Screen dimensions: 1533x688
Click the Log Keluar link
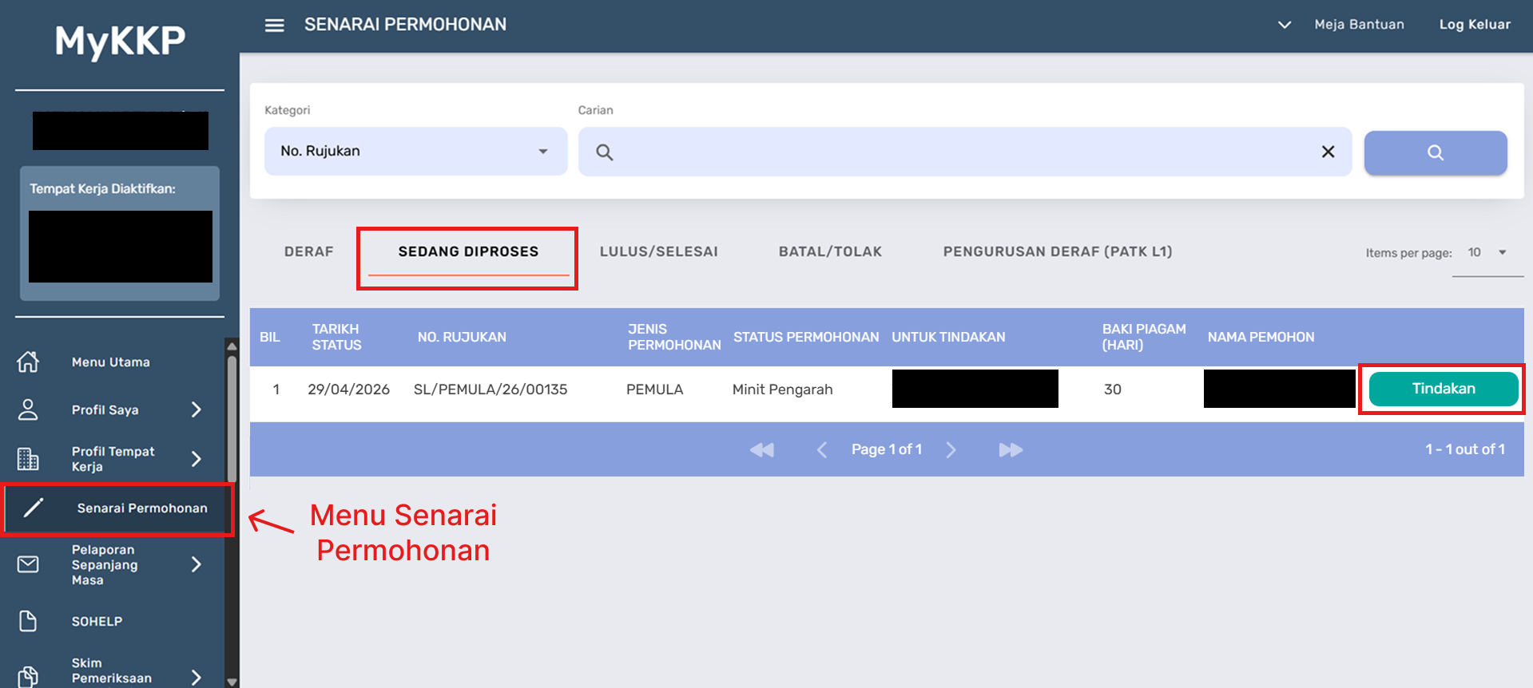pos(1475,25)
